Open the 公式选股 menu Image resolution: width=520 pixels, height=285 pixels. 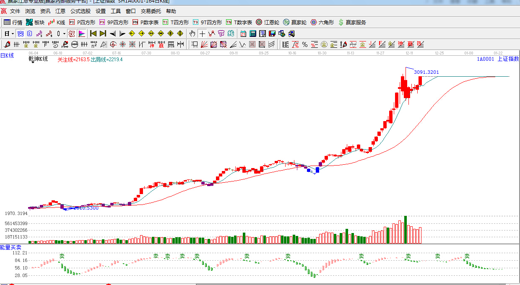[80, 11]
